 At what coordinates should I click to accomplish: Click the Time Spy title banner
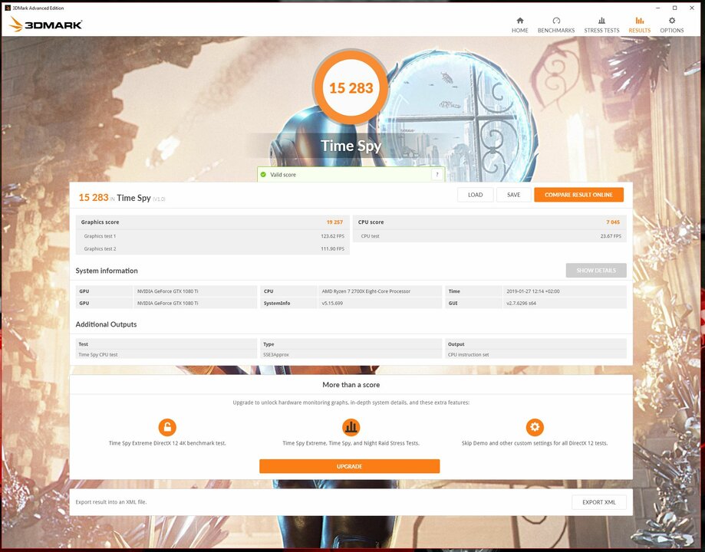[351, 146]
